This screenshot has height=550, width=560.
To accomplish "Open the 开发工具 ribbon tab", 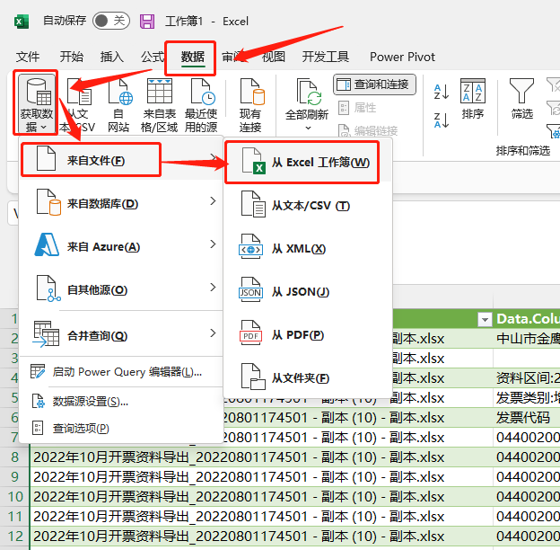I will [x=326, y=57].
